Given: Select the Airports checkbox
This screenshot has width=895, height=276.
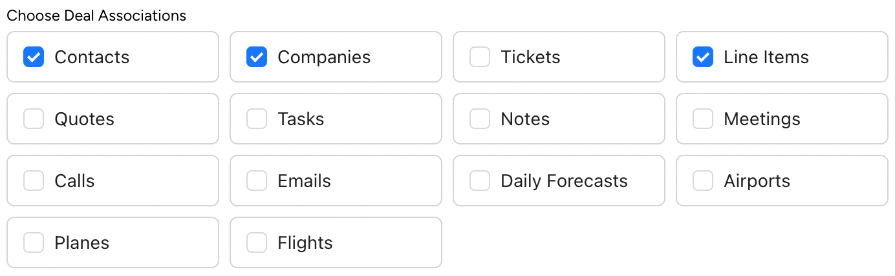Looking at the screenshot, I should (703, 181).
